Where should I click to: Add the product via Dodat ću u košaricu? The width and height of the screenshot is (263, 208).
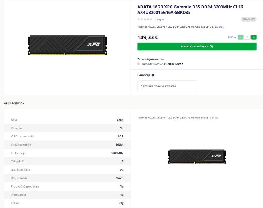tap(197, 46)
